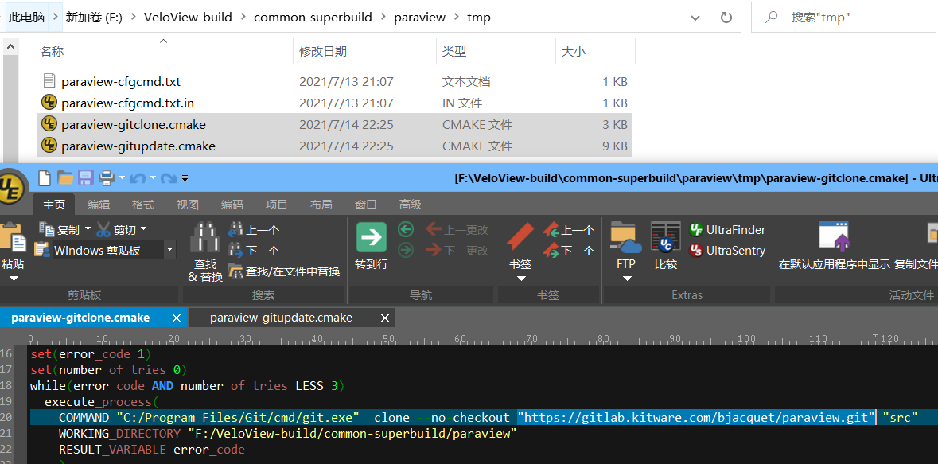Viewport: 938px width, 464px height.
Task: Launch UltraSentry from Extras group
Action: [x=727, y=250]
